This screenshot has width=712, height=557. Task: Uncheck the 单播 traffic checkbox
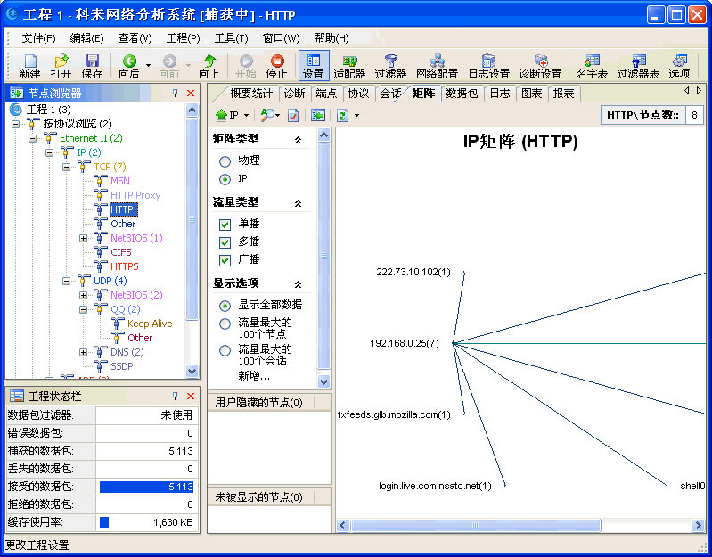(x=225, y=224)
